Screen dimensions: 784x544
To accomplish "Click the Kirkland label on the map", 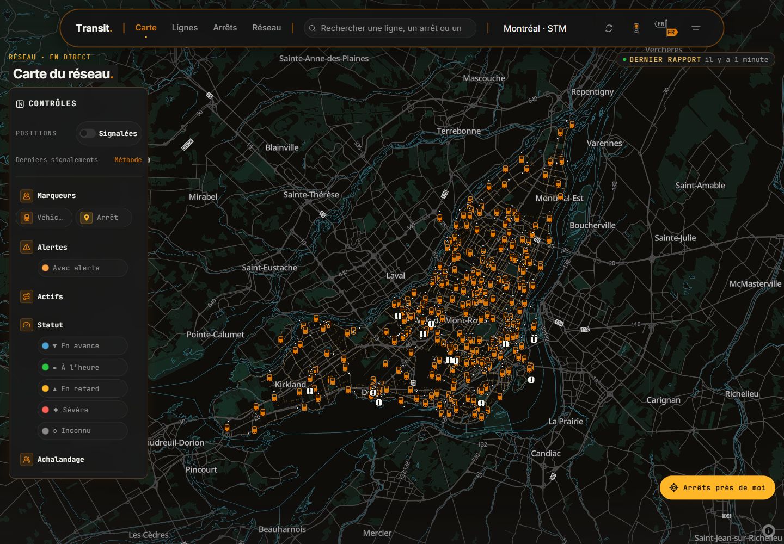I will (290, 384).
